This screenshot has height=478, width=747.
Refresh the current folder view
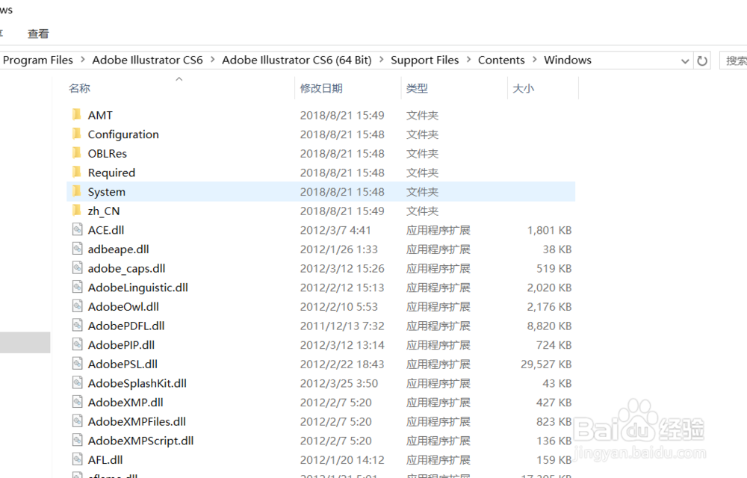702,60
